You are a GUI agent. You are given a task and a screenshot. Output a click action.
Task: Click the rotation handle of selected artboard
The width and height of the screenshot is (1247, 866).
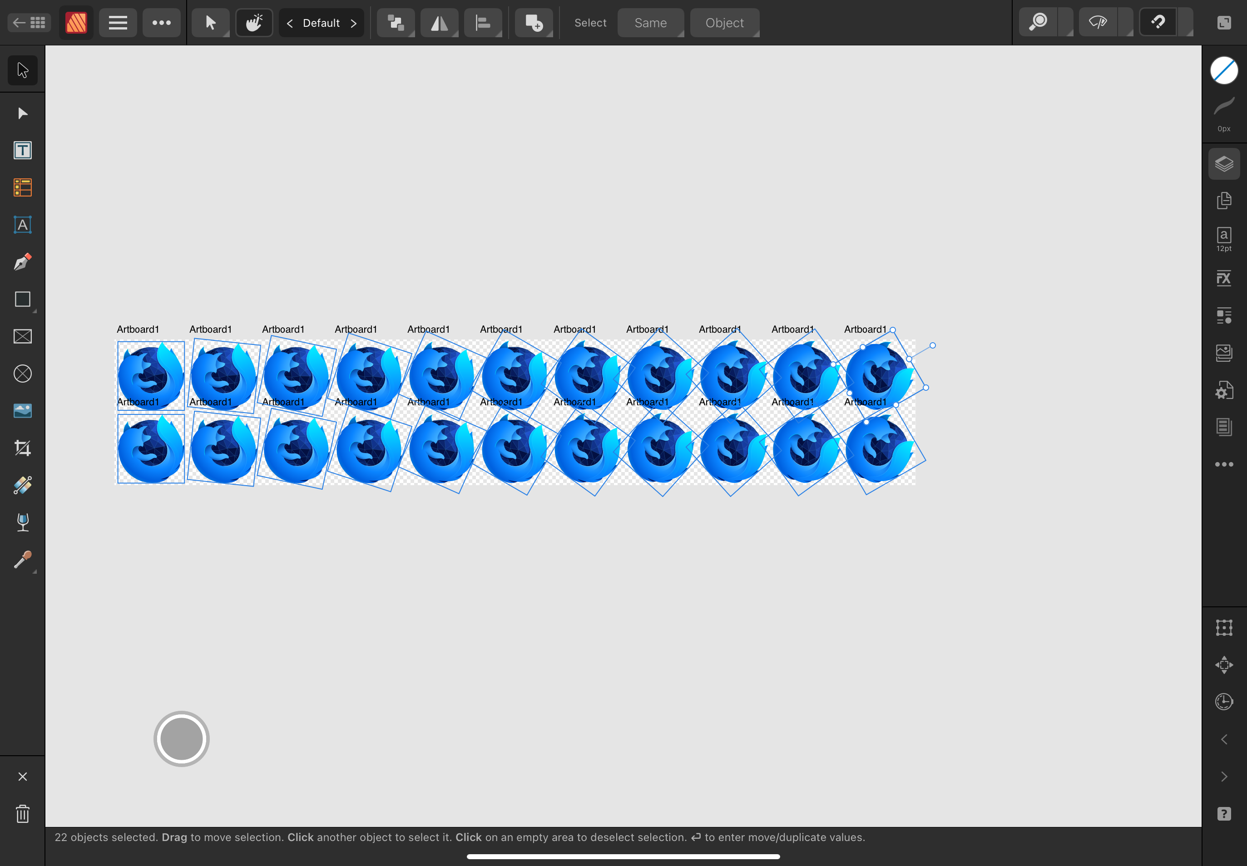click(x=933, y=345)
